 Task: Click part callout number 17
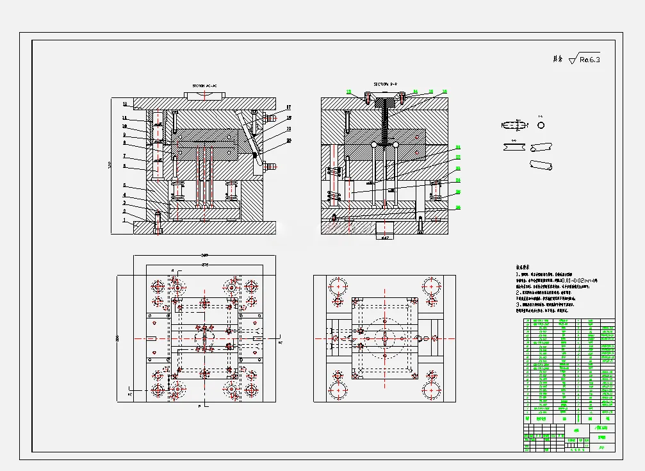click(x=289, y=107)
